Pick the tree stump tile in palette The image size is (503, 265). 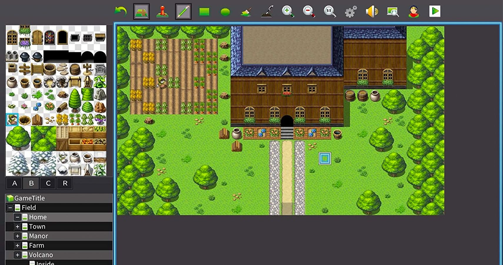click(62, 95)
